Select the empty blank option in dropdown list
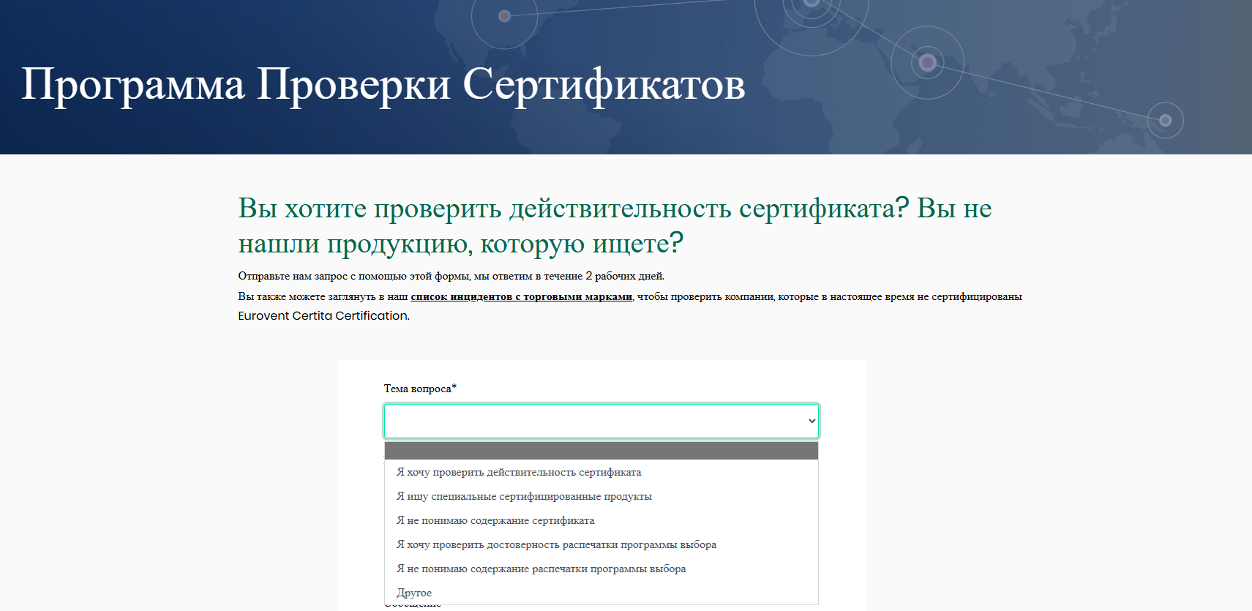This screenshot has width=1252, height=611. click(601, 451)
